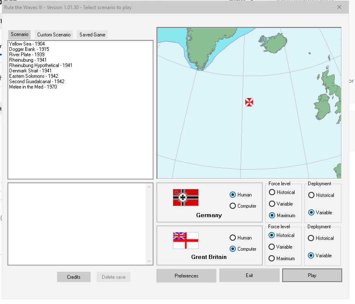Select Historical force level for Great Britain
Image resolution: width=355 pixels, height=304 pixels.
point(281,235)
